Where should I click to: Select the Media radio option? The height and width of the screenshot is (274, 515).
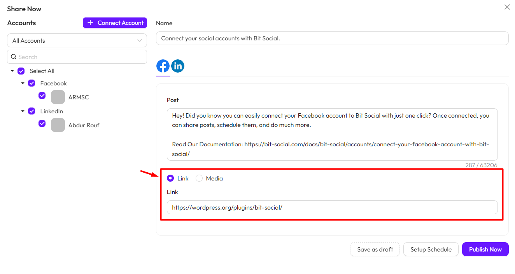tap(199, 179)
